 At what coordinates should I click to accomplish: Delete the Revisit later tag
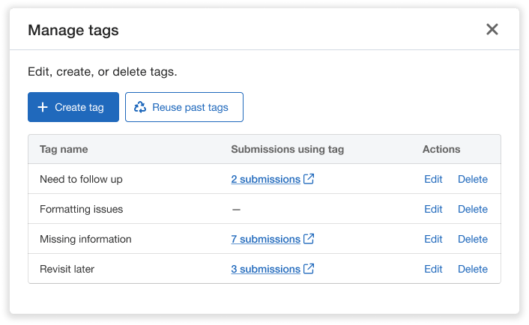(x=472, y=269)
